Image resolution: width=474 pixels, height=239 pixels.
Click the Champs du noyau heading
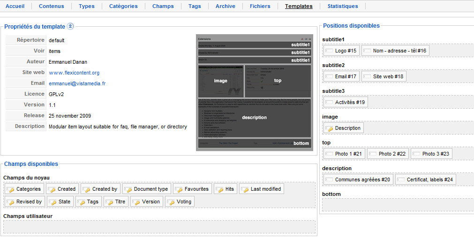pyautogui.click(x=26, y=178)
